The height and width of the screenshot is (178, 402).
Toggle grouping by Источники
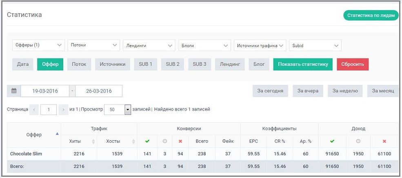(x=113, y=64)
